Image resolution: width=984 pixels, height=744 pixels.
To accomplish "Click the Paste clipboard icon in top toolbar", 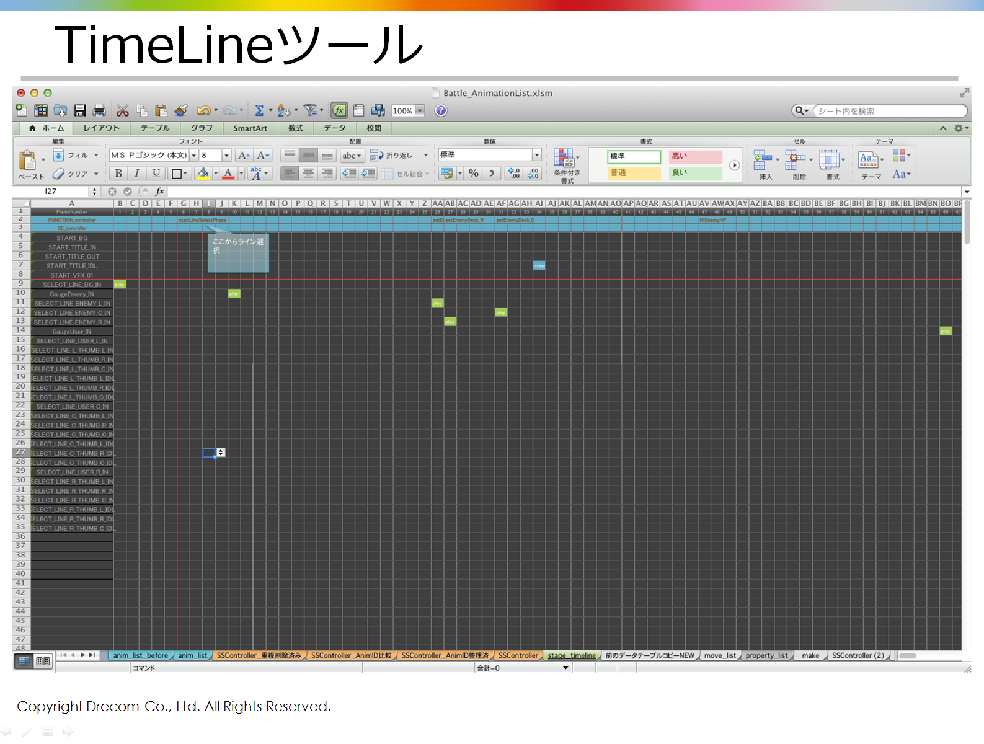I will (161, 110).
